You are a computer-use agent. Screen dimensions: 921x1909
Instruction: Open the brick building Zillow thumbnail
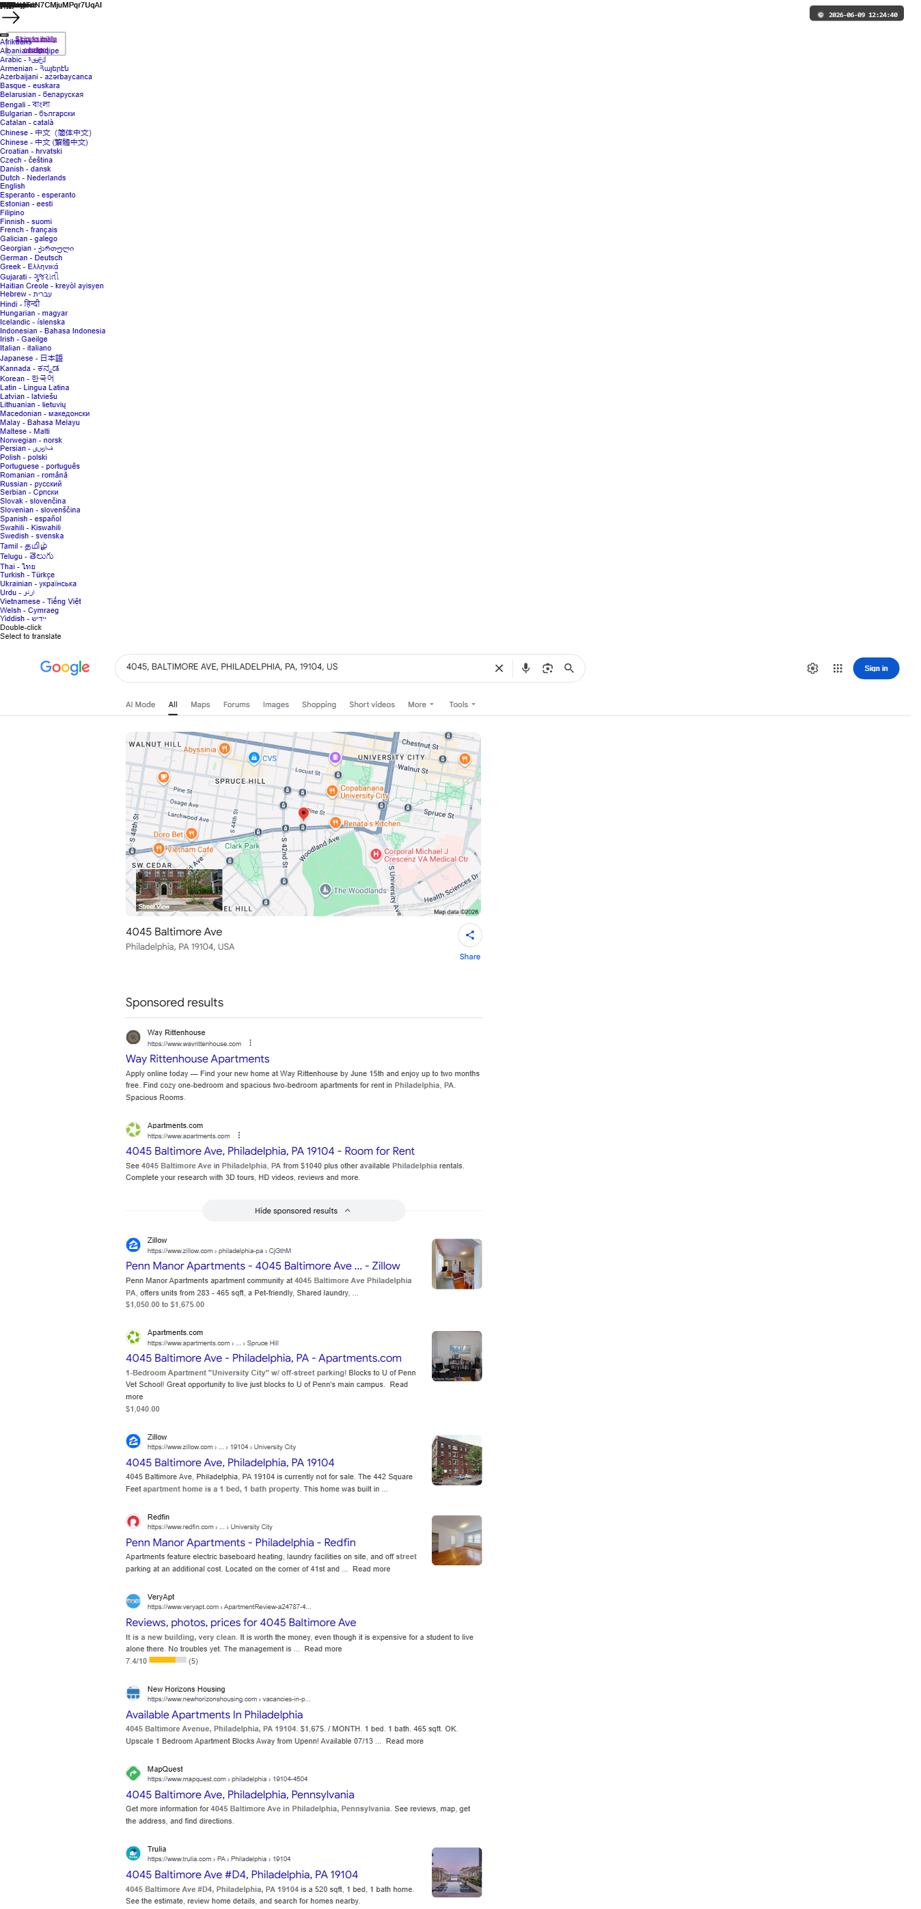click(x=456, y=1460)
